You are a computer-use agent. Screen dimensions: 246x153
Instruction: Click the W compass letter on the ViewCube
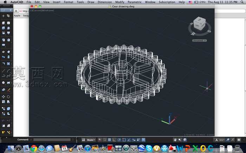click(x=193, y=34)
